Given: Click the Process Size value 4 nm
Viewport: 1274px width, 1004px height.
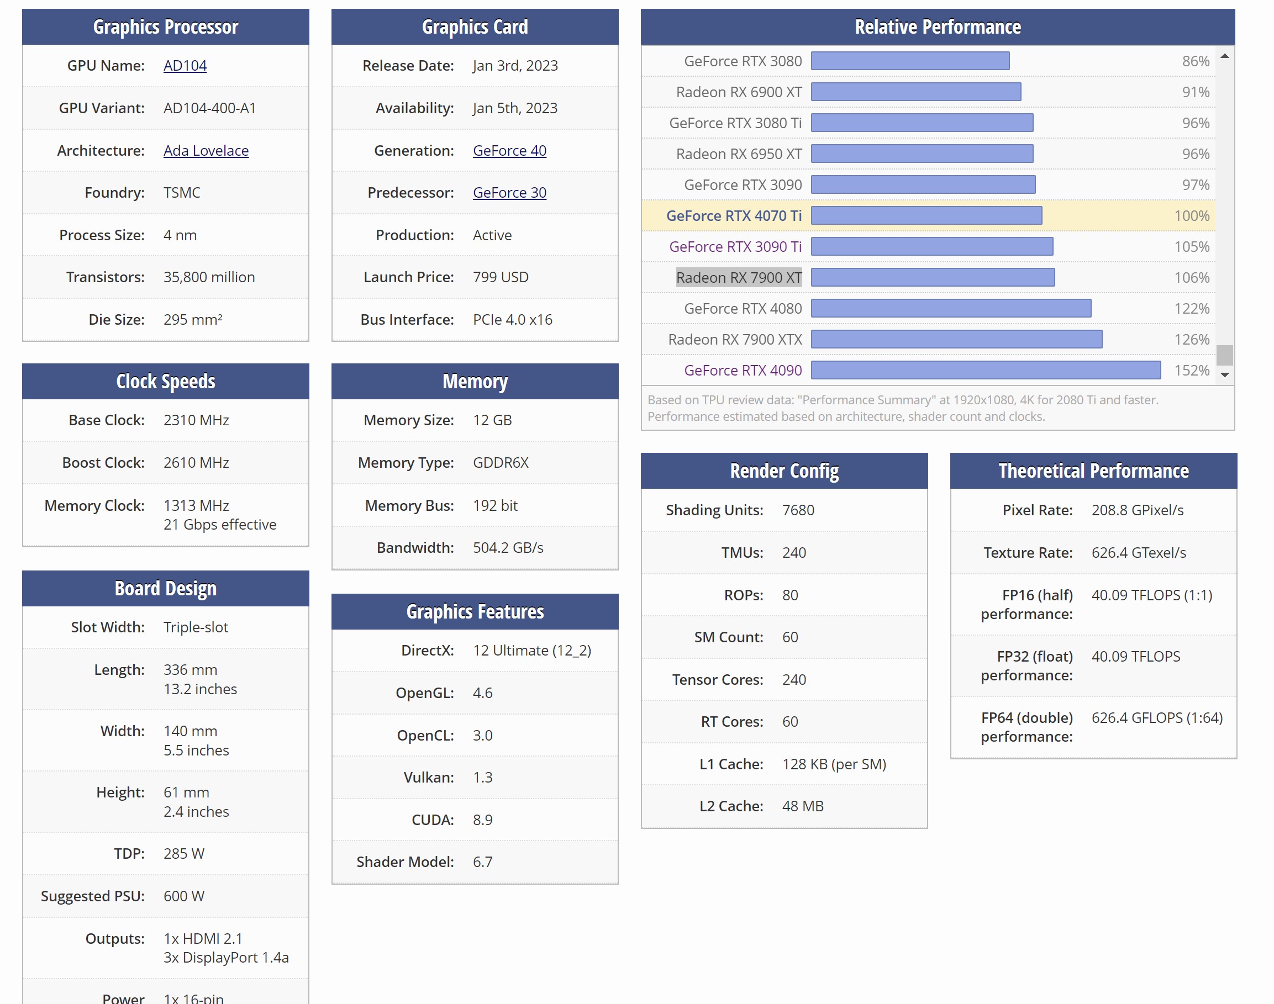Looking at the screenshot, I should point(180,235).
